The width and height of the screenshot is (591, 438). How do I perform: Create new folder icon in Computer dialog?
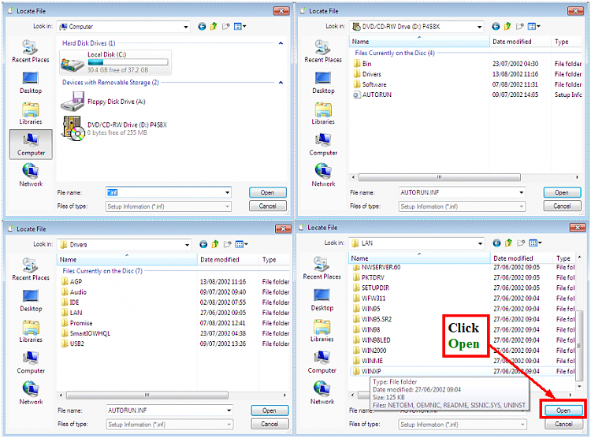[x=226, y=26]
